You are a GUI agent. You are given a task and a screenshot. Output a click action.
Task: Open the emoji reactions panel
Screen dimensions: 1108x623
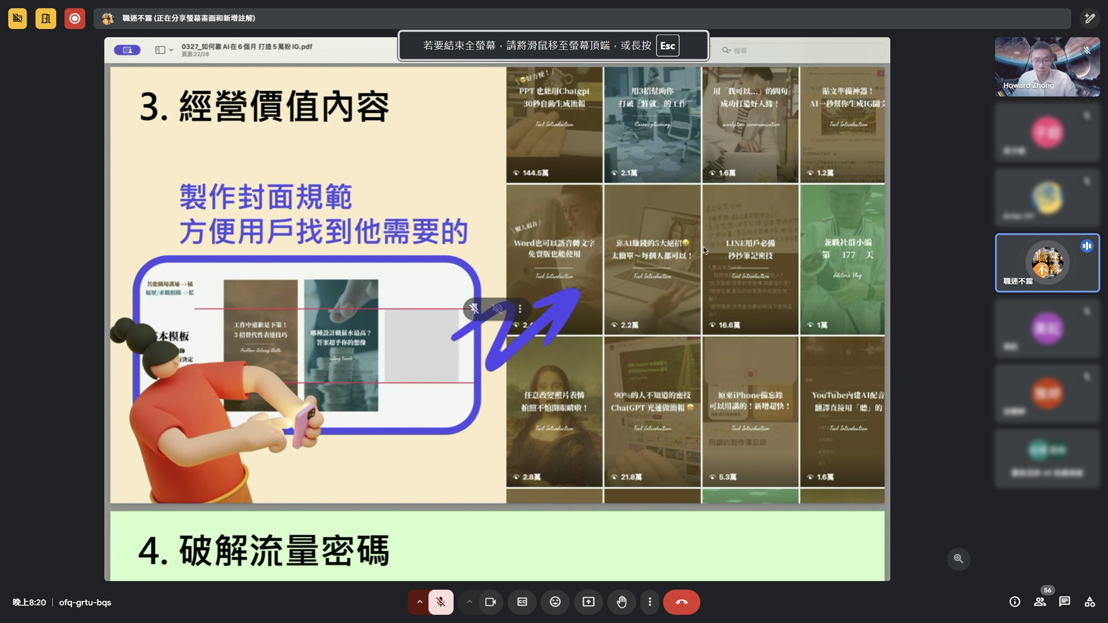pos(555,602)
